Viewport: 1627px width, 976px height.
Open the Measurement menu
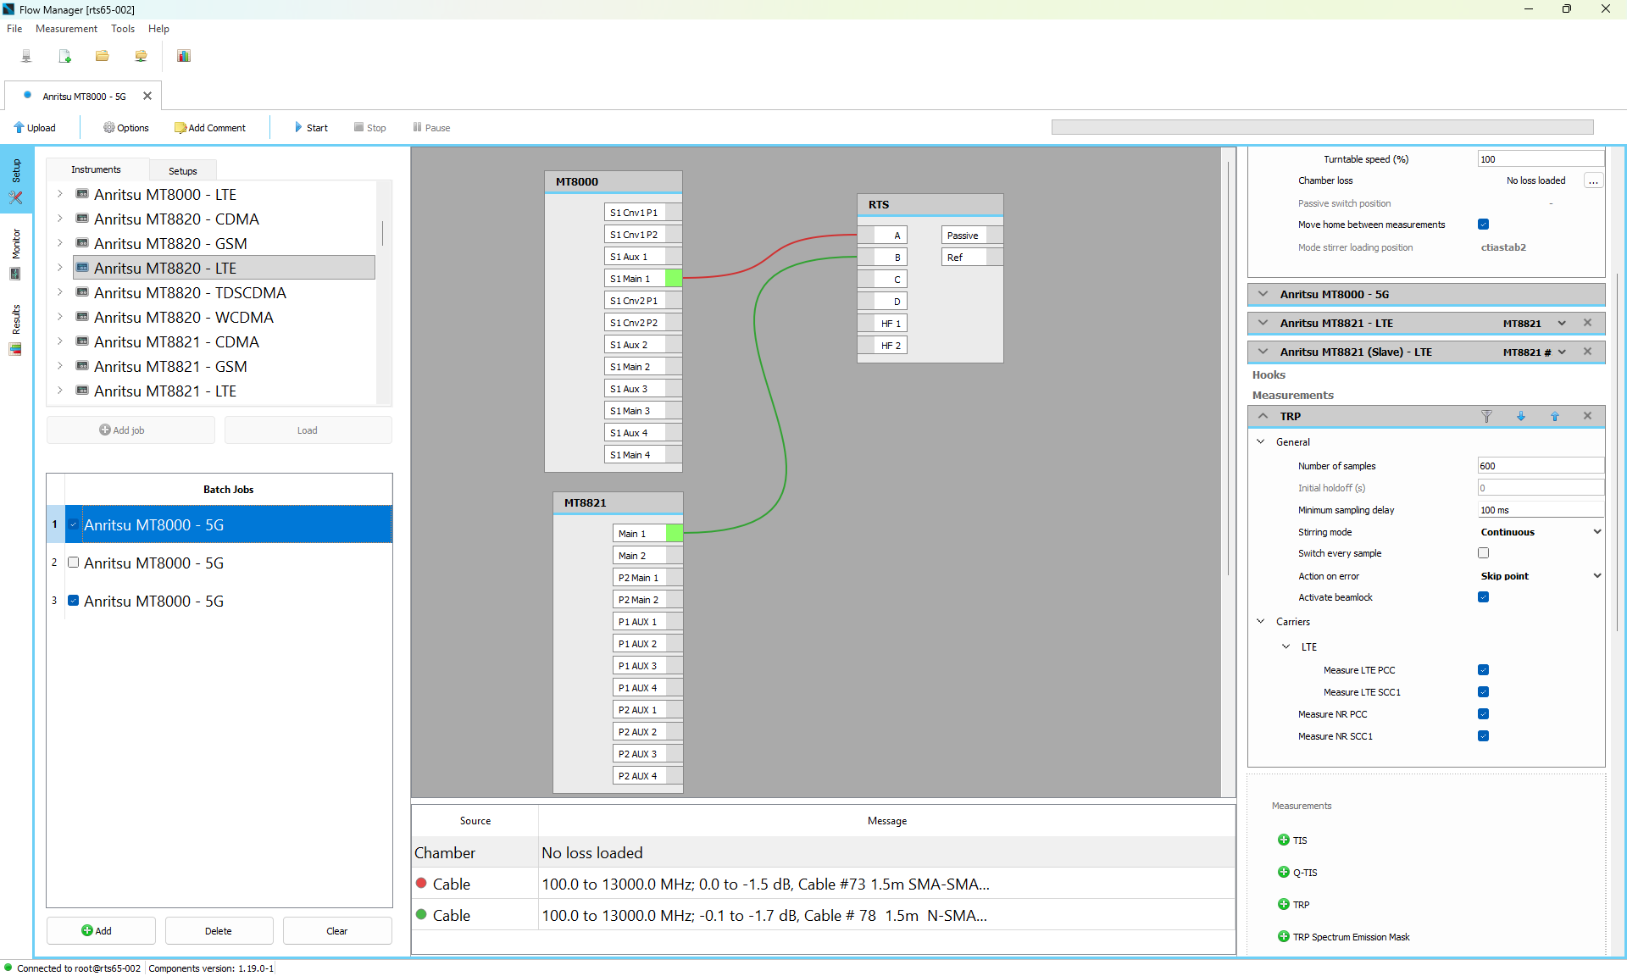[65, 28]
